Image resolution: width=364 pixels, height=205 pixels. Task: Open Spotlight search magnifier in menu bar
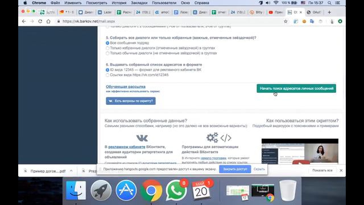tap(329, 3)
